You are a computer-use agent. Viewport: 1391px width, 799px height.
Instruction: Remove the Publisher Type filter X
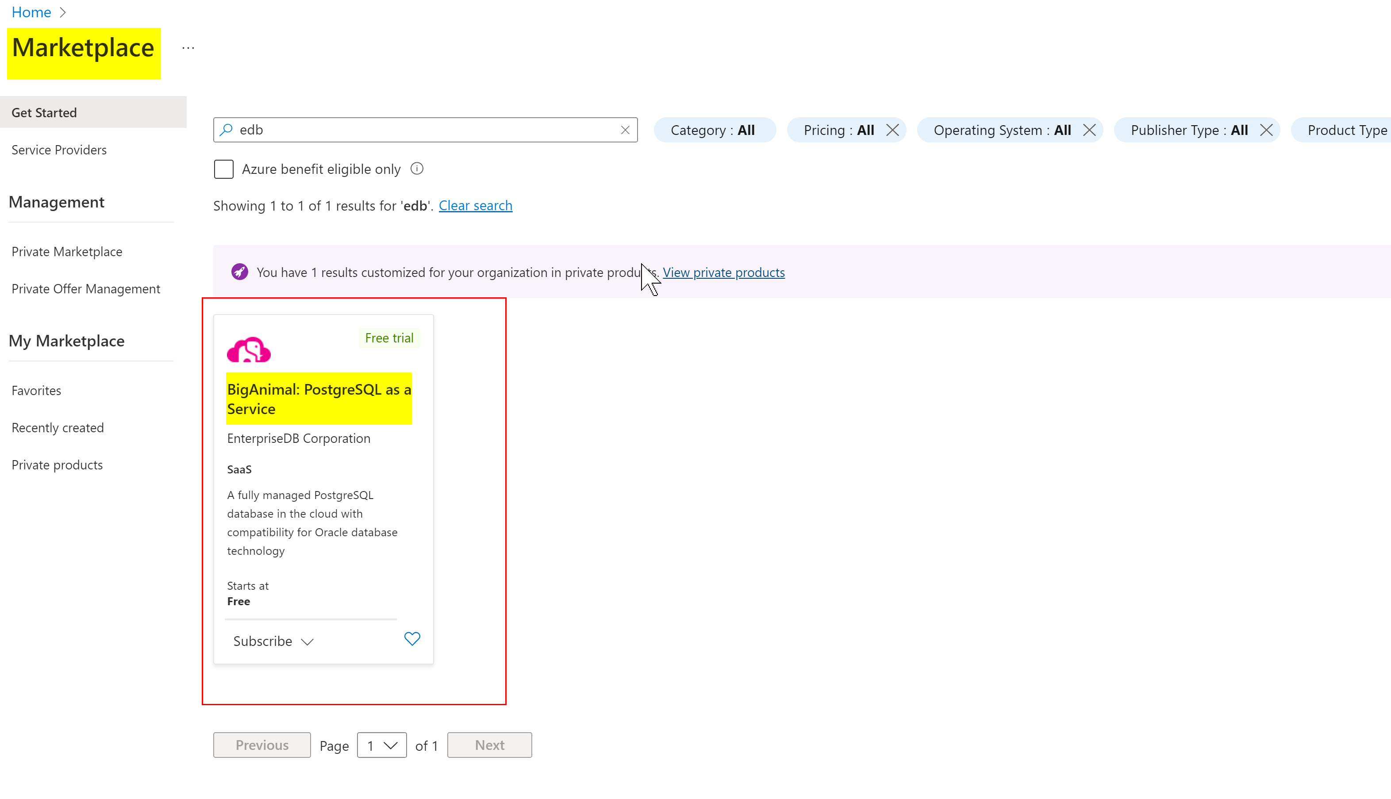point(1266,130)
